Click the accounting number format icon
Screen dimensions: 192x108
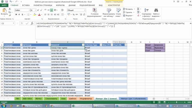pos(69,15)
